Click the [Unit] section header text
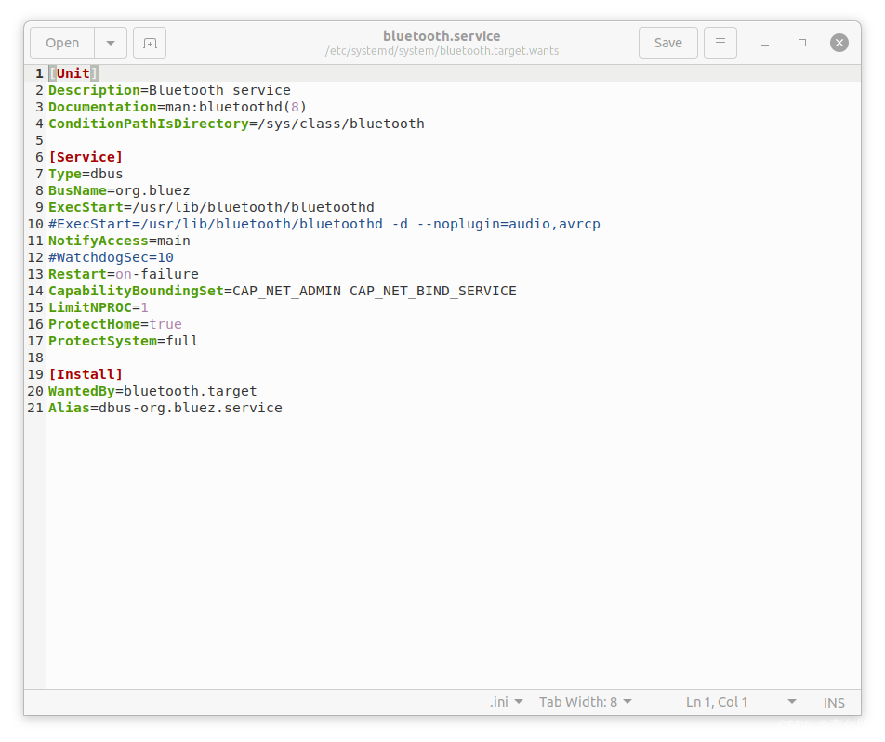This screenshot has height=742, width=885. (73, 73)
